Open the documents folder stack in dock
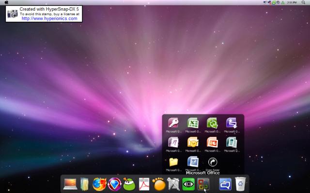The height and width of the screenshot is (193, 310). (x=85, y=184)
